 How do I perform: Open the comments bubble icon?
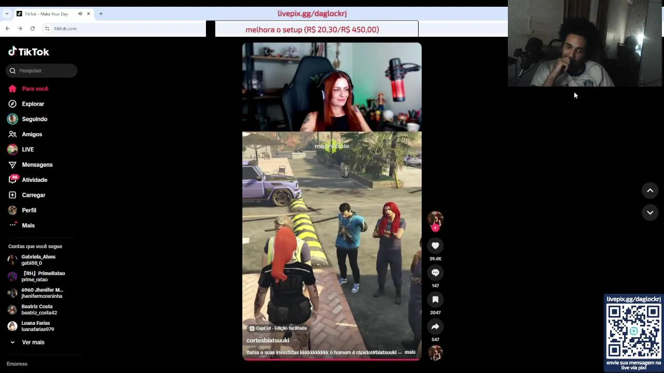435,272
